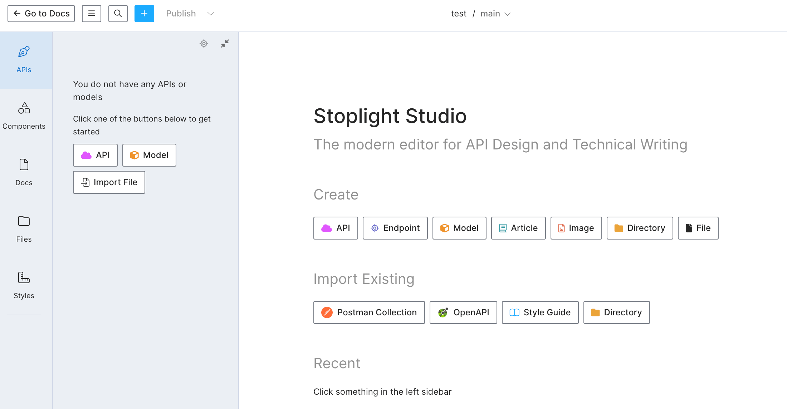Import an existing Directory

tap(617, 312)
